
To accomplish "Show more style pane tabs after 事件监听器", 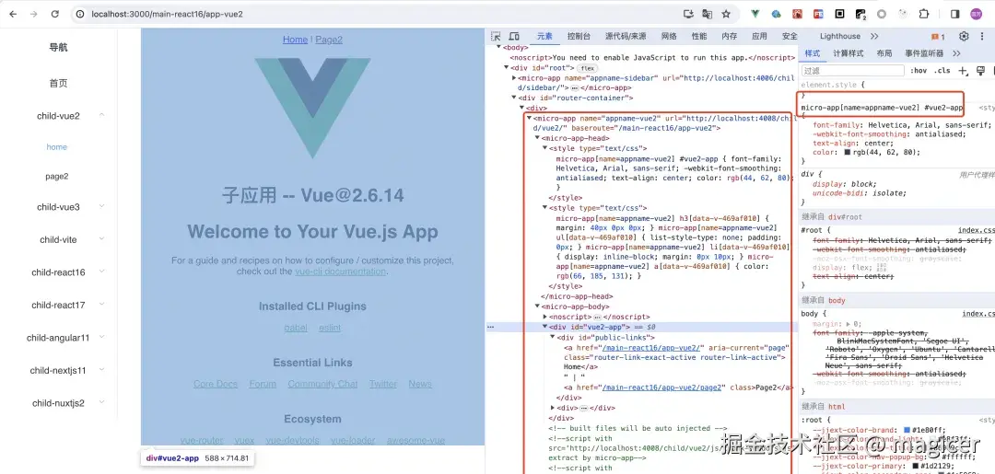I will pyautogui.click(x=956, y=53).
